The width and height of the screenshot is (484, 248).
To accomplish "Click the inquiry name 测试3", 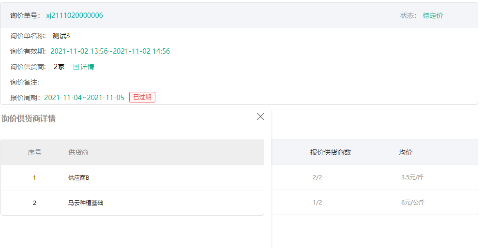I will coord(61,36).
